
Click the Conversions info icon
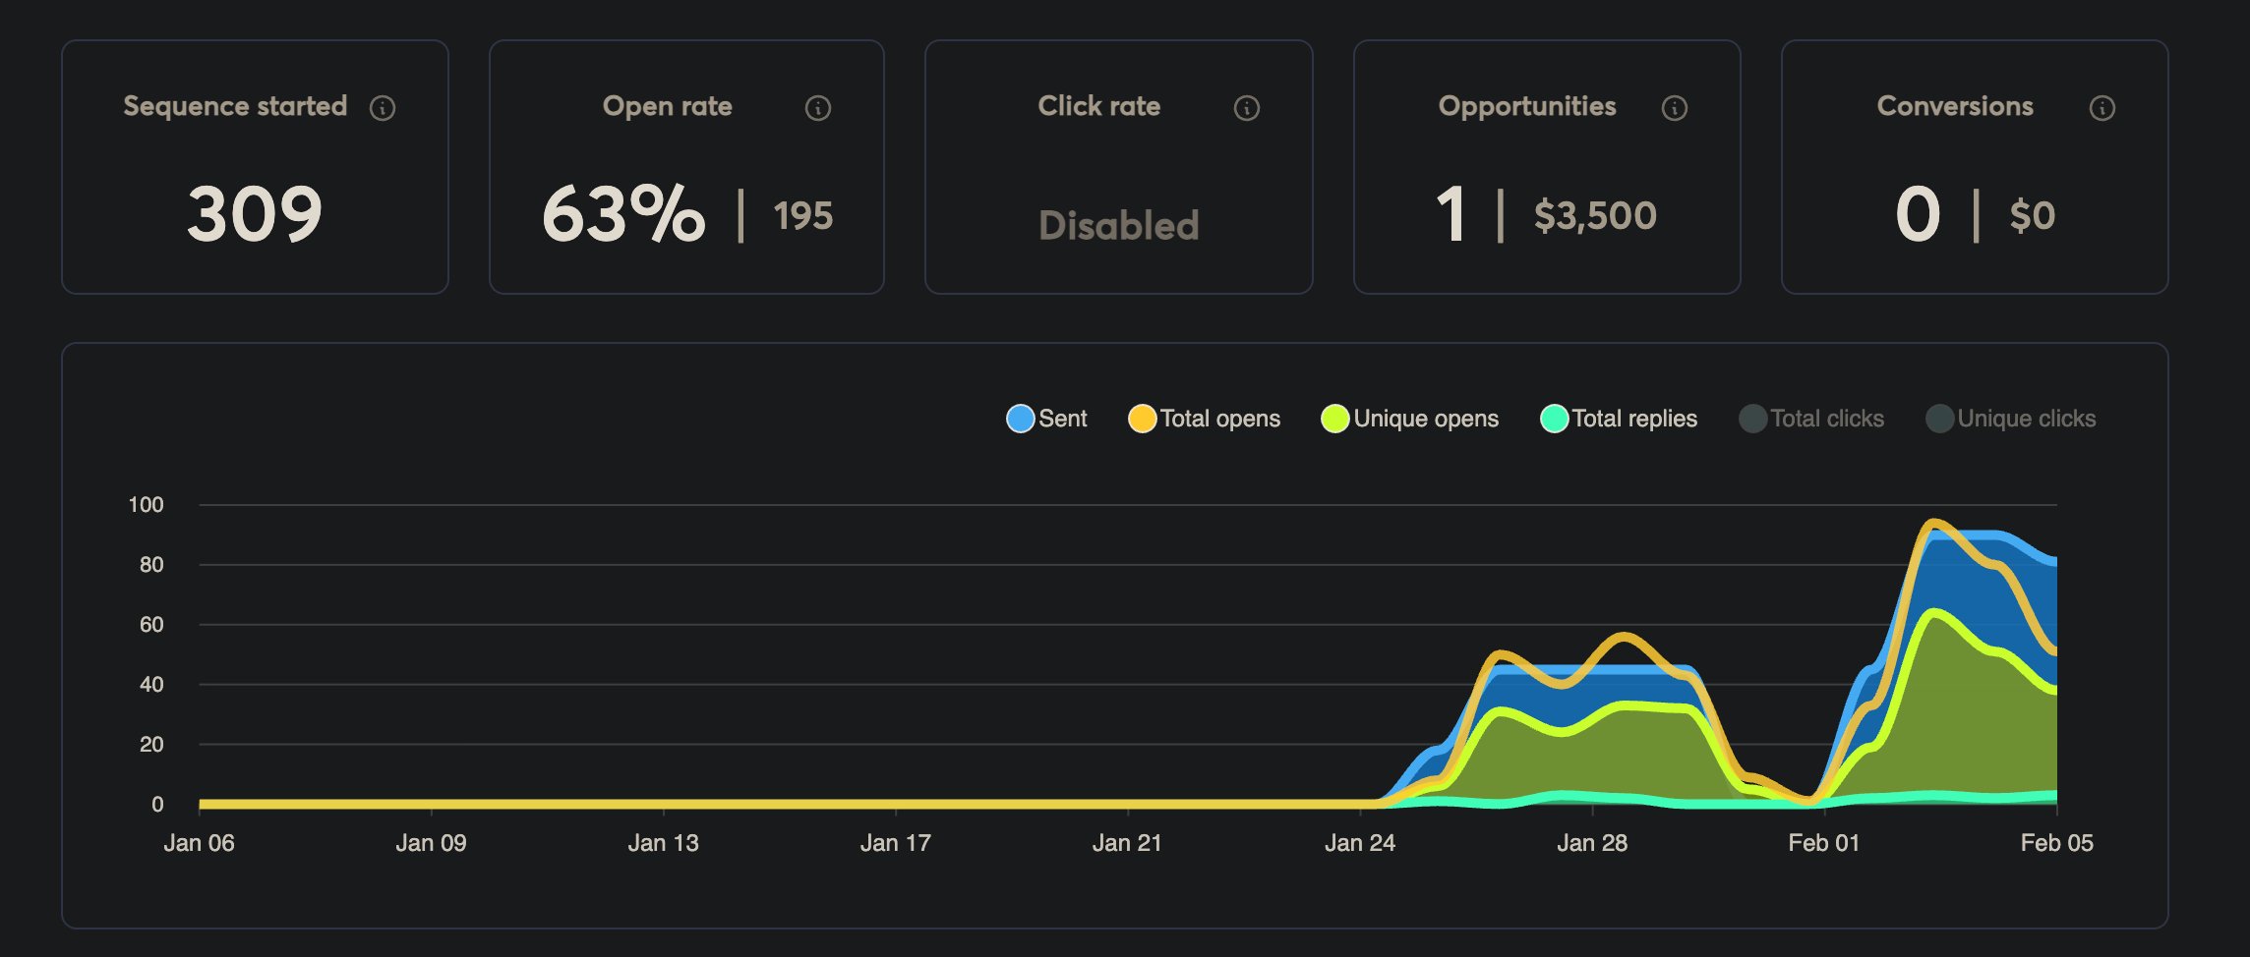click(x=2102, y=108)
